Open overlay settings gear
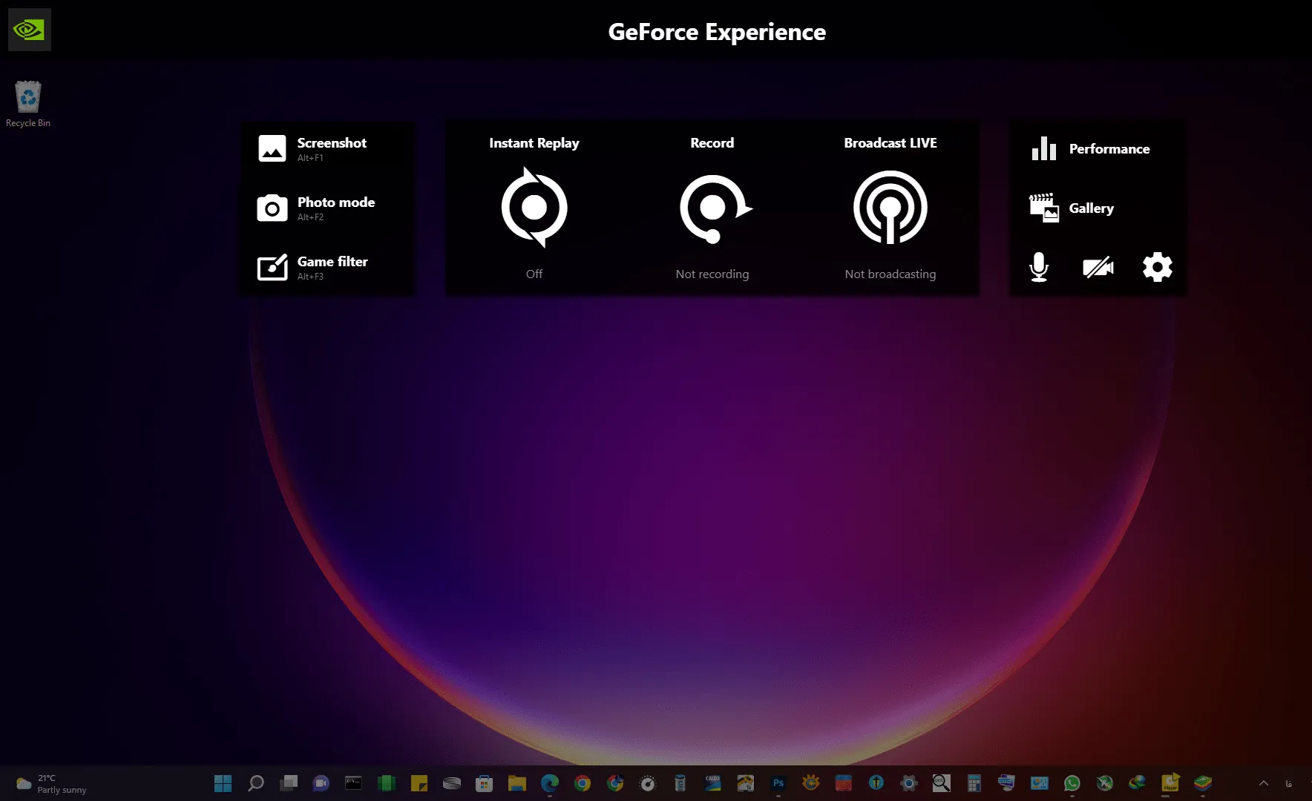Screen dimensions: 1312x801 1157,267
